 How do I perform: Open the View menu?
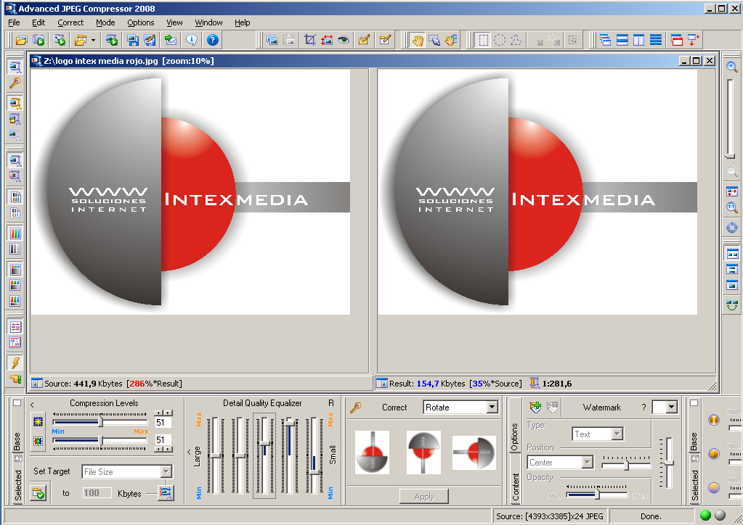[174, 22]
